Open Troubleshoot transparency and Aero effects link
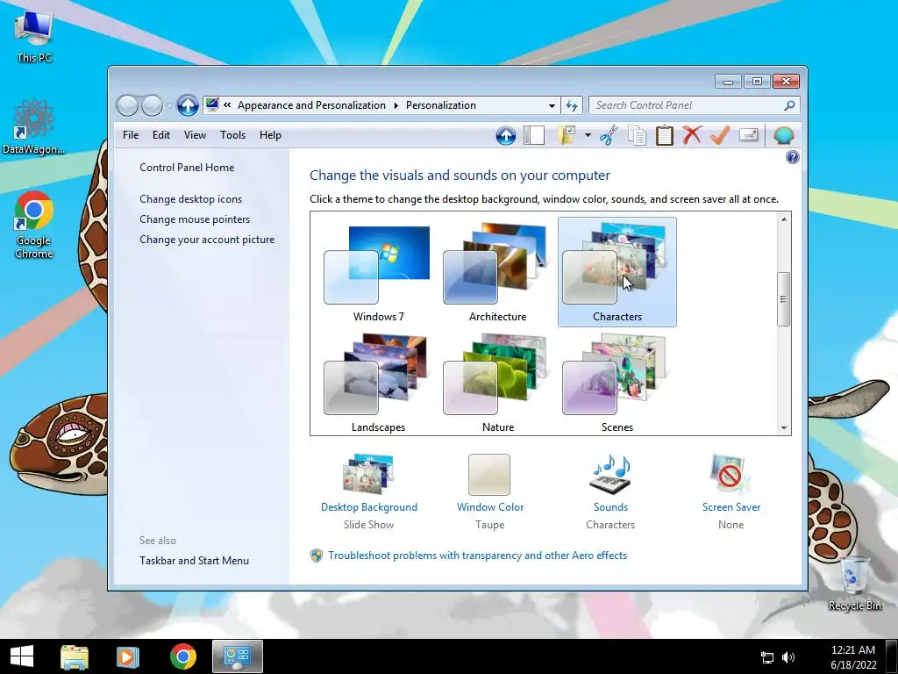This screenshot has height=674, width=898. point(478,556)
